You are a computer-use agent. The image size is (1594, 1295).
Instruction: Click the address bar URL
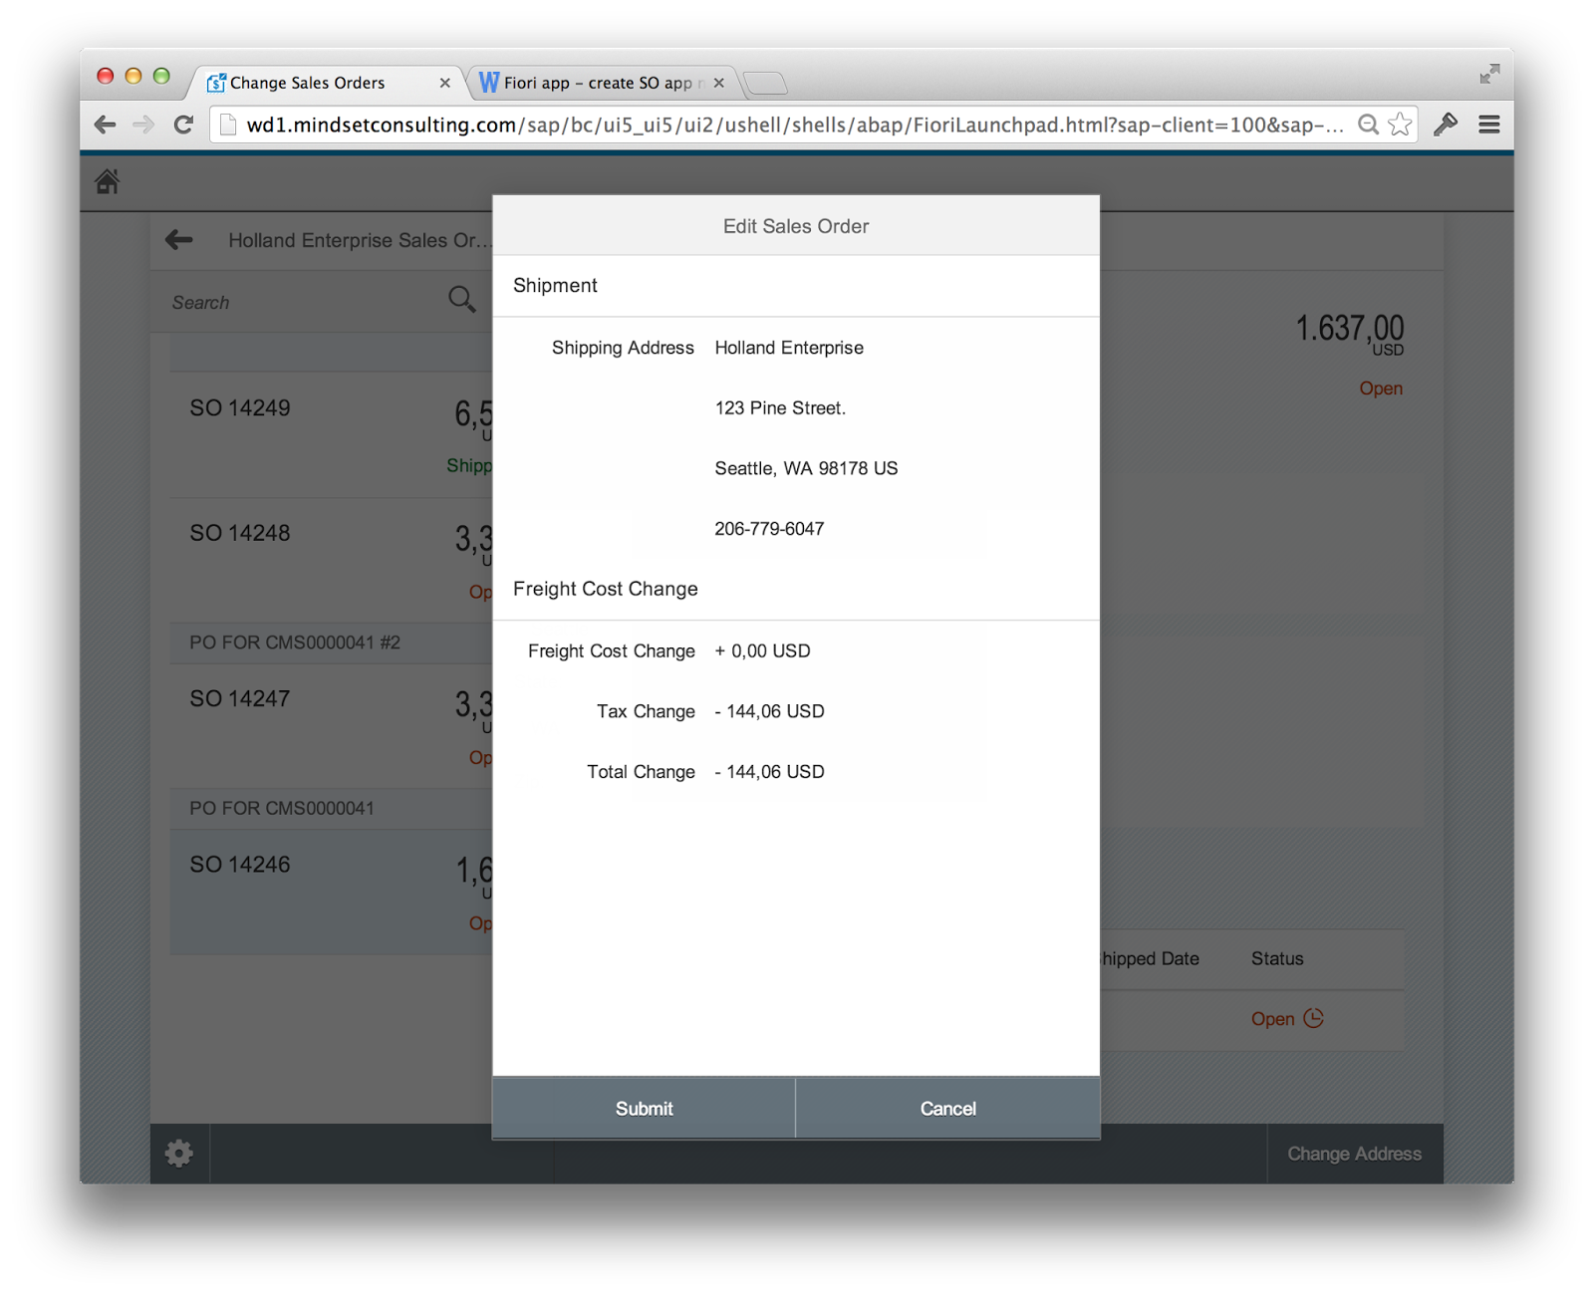[x=787, y=125]
